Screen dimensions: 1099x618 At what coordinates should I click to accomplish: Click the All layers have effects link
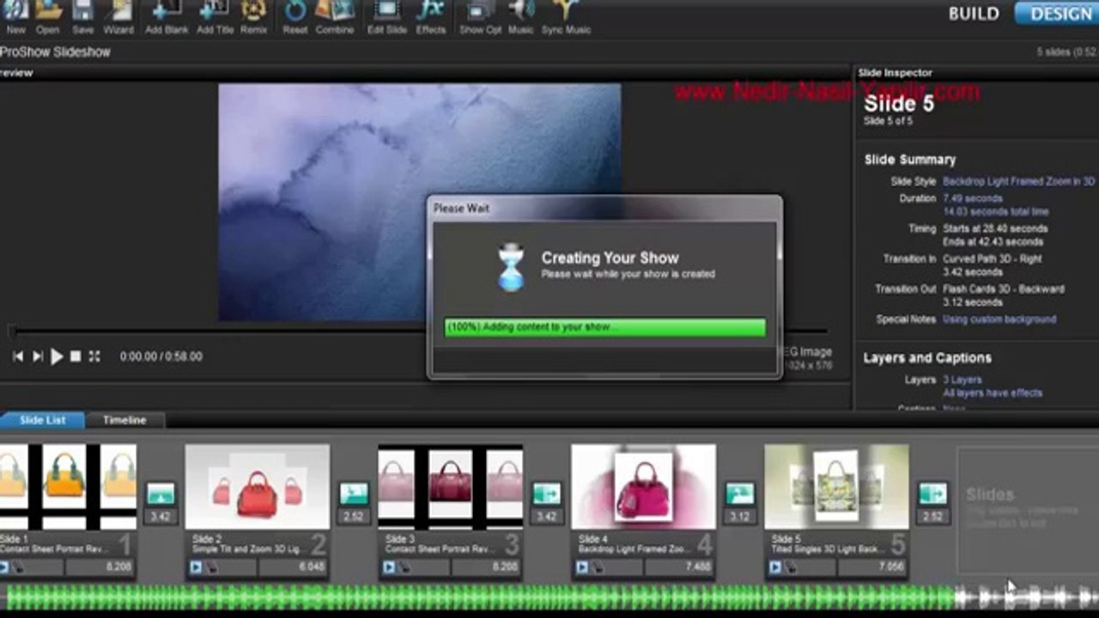pyautogui.click(x=993, y=393)
